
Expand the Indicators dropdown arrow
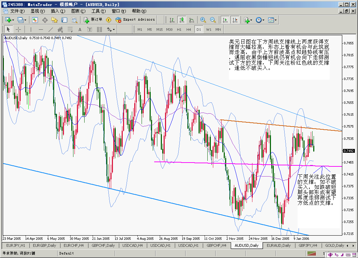point(251,20)
